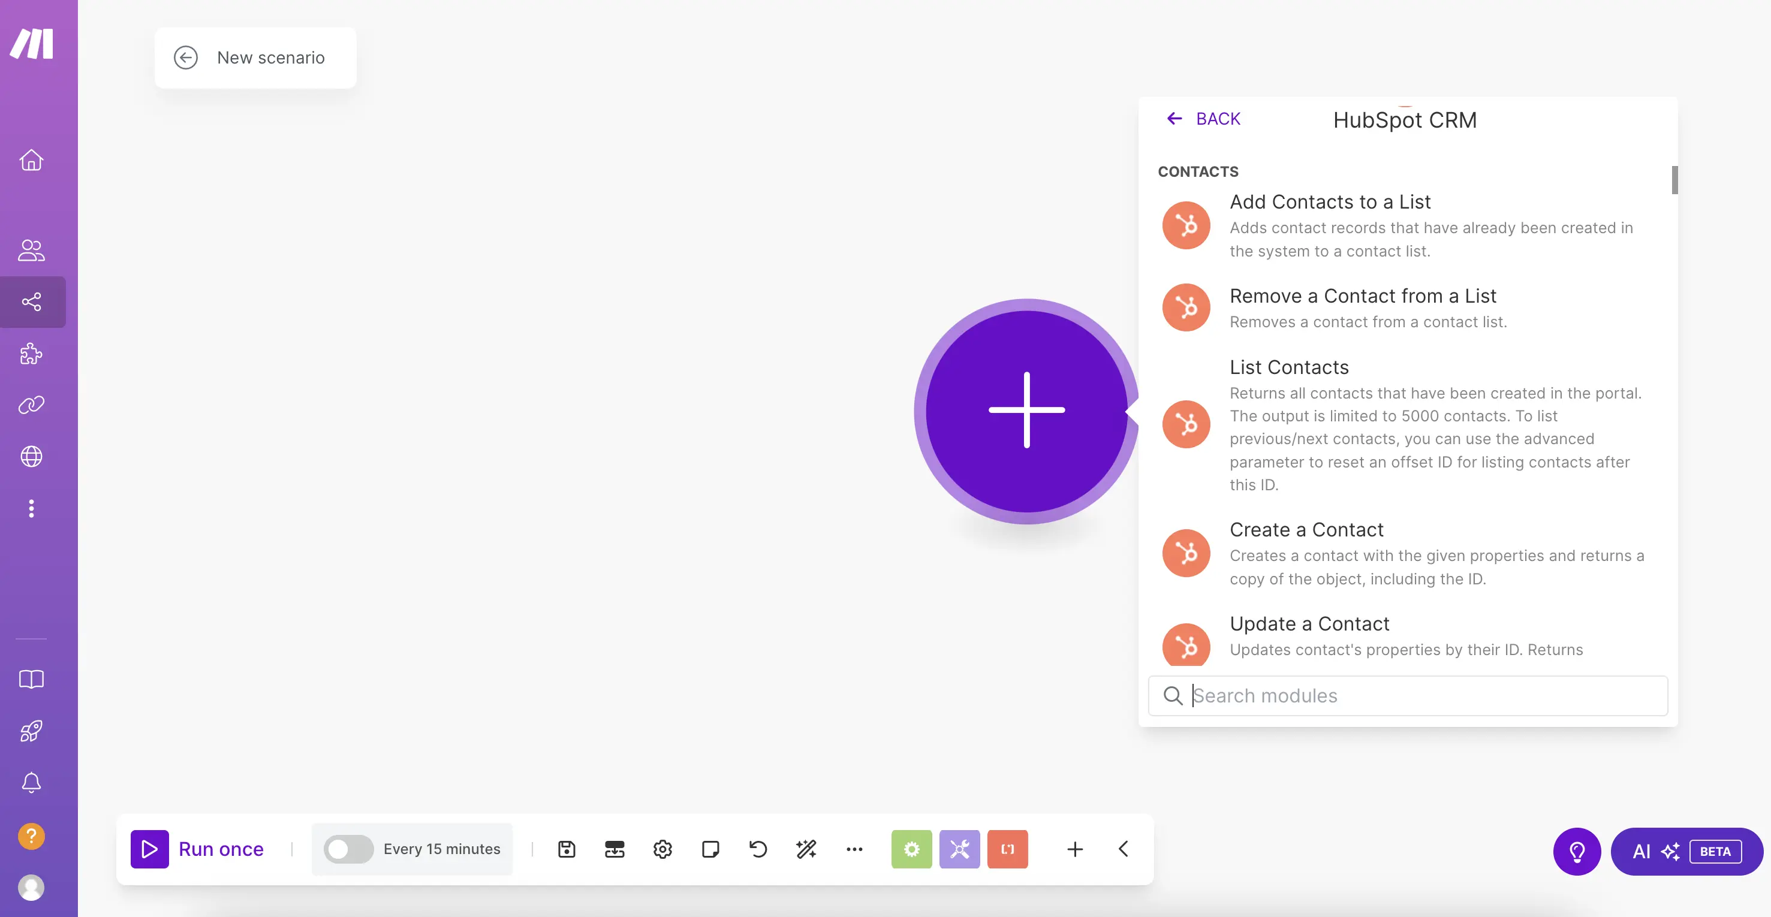Viewport: 1771px width, 917px height.
Task: Open the Help question mark icon
Action: (32, 836)
